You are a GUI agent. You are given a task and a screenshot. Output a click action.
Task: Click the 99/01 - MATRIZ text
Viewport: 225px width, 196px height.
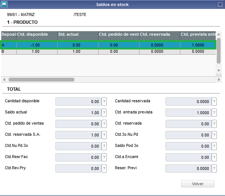pos(21,15)
